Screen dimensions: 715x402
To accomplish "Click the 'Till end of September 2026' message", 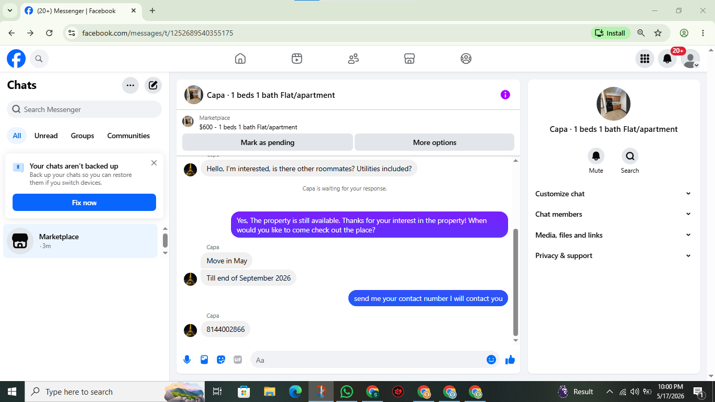I will 248,278.
